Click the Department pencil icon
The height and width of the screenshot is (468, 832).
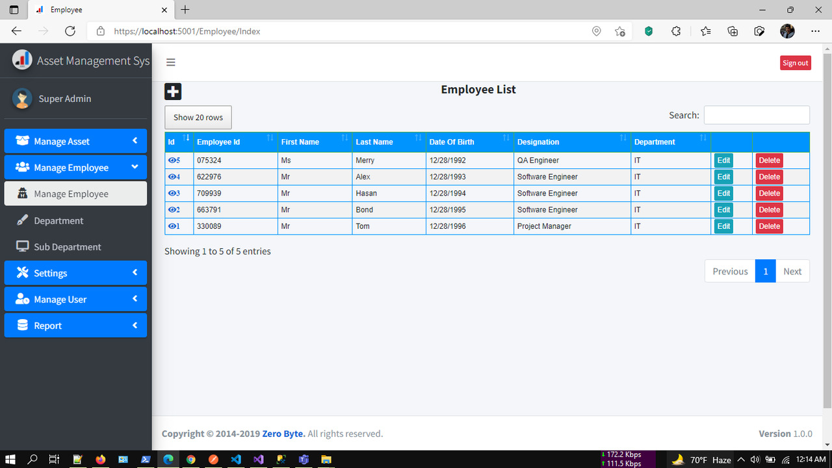click(23, 220)
